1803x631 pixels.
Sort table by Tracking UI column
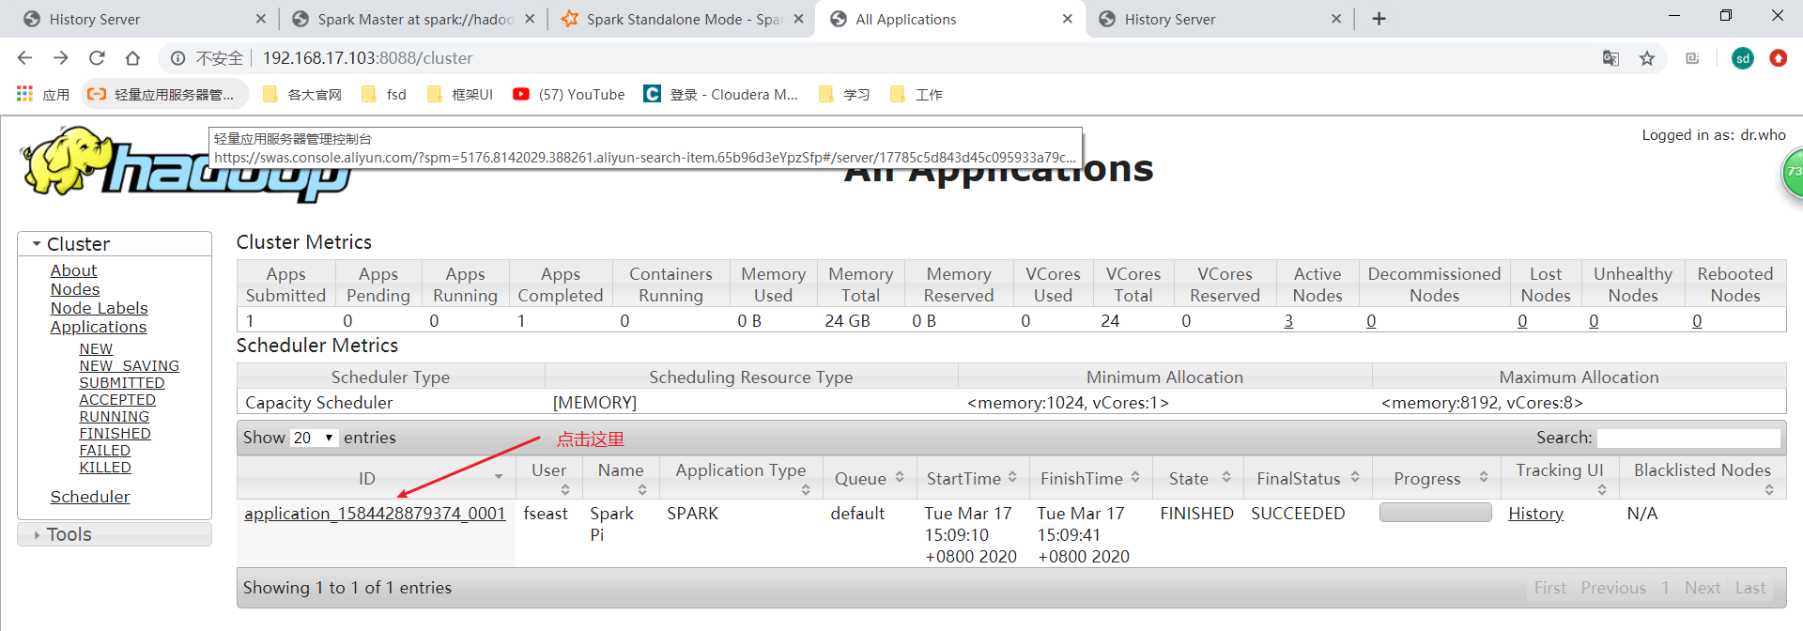click(1560, 479)
